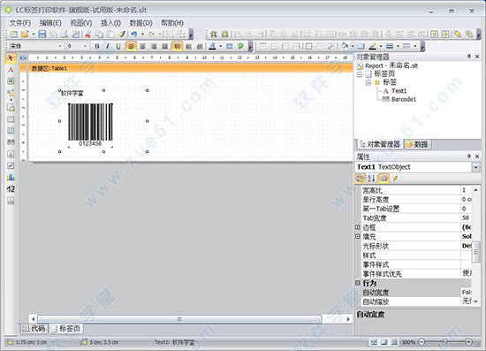The height and width of the screenshot is (351, 486).
Task: Open the font name dropdown
Action: click(x=36, y=46)
